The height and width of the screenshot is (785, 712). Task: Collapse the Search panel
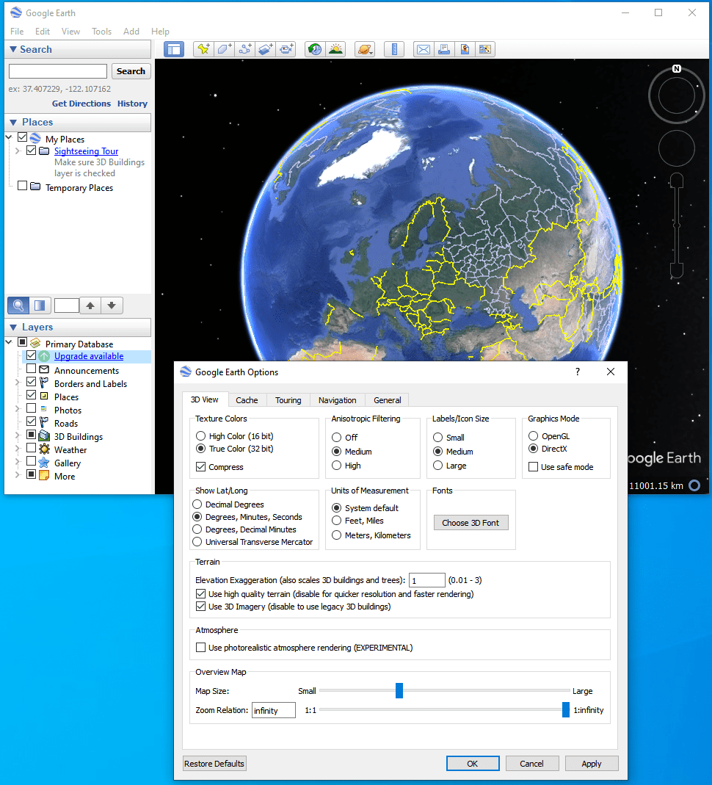click(x=13, y=49)
